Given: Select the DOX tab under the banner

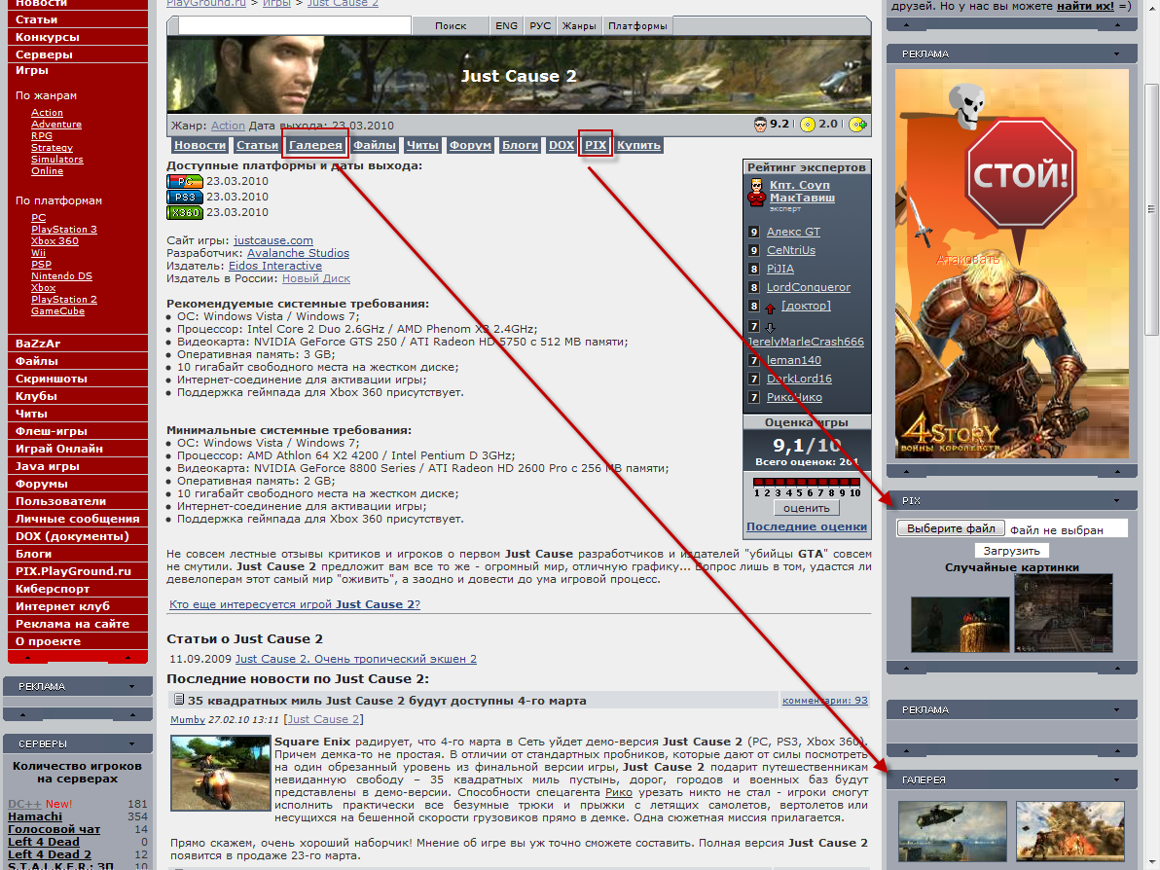Looking at the screenshot, I should [562, 145].
